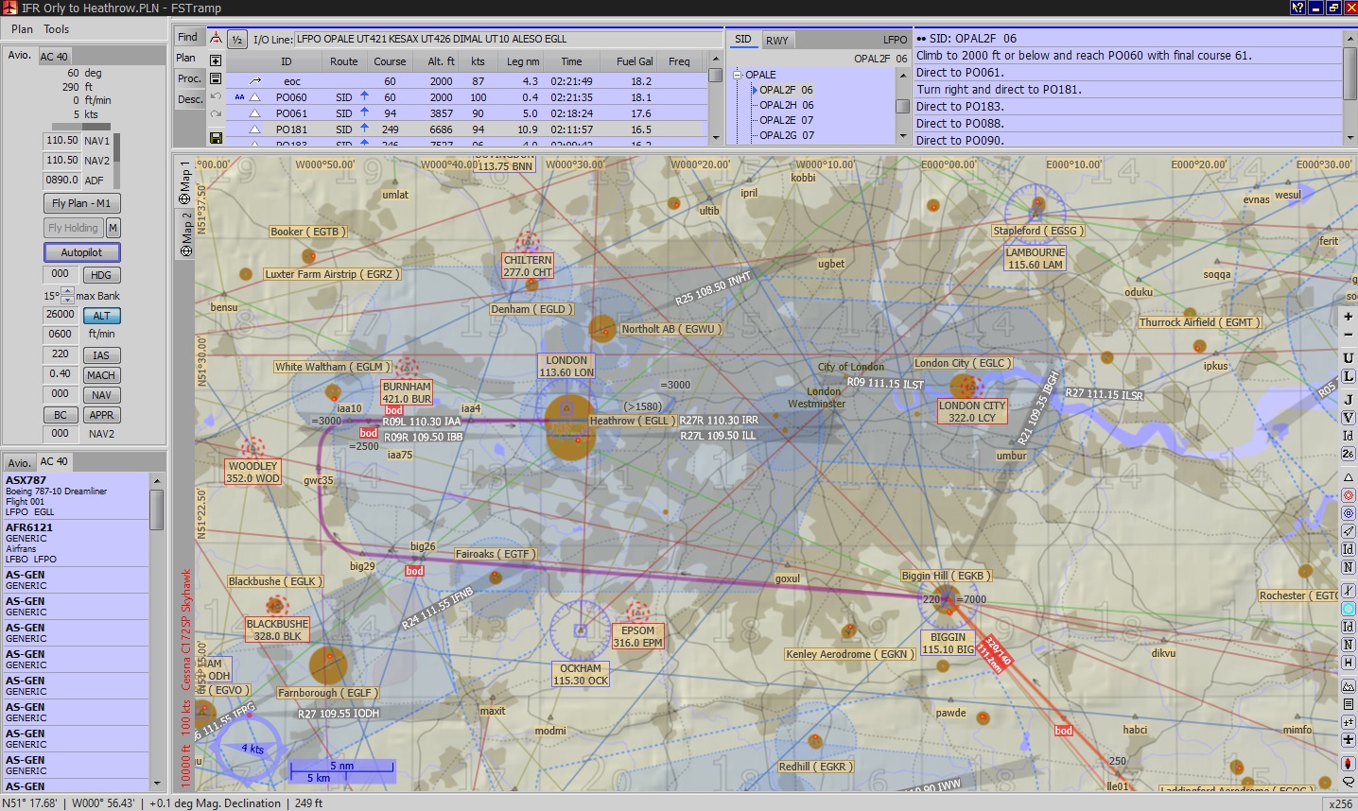
Task: Toggle the J layer in map toolbar
Action: (x=1349, y=399)
